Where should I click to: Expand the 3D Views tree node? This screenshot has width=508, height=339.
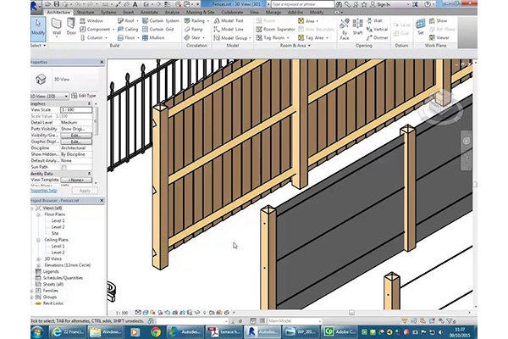(38, 259)
